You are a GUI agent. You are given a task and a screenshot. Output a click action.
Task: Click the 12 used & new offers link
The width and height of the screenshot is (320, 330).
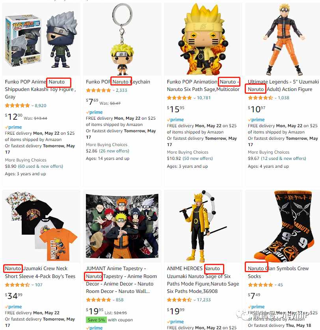coord(283,158)
